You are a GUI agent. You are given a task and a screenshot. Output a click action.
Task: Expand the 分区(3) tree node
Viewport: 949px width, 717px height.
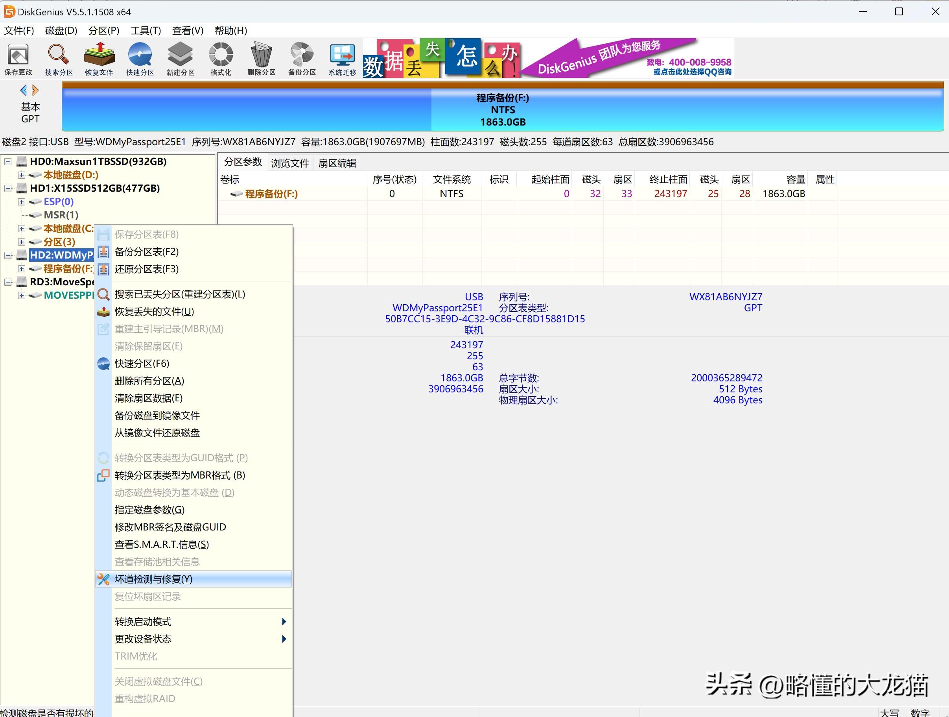click(22, 242)
